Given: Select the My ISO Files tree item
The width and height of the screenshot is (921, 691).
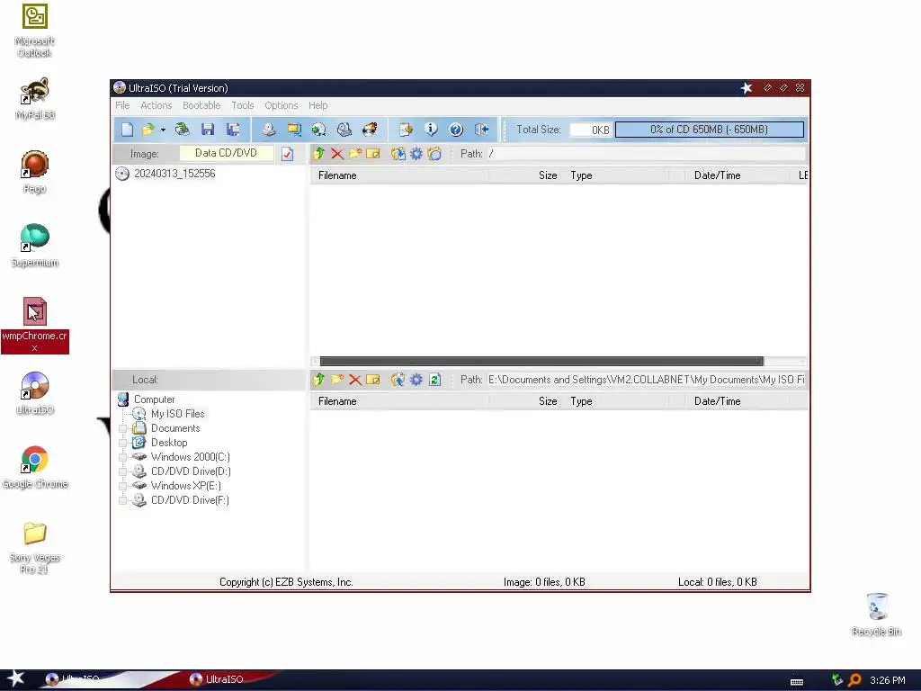Looking at the screenshot, I should pyautogui.click(x=177, y=414).
